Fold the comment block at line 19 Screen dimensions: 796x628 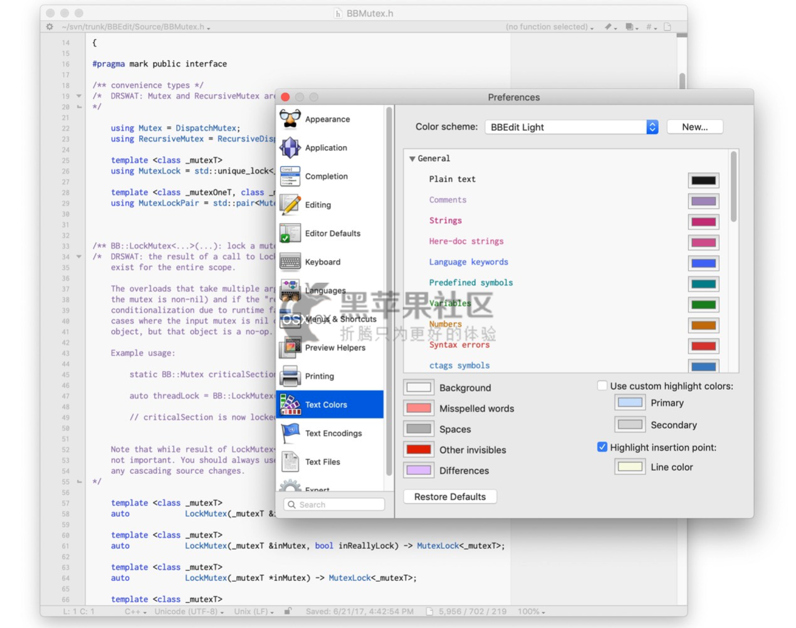point(79,96)
